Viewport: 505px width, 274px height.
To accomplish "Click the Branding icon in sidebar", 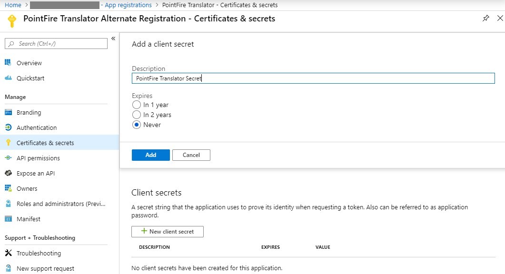I will click(8, 112).
